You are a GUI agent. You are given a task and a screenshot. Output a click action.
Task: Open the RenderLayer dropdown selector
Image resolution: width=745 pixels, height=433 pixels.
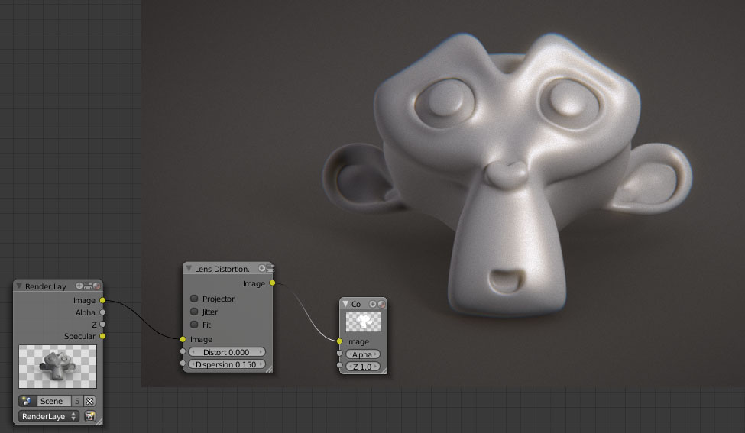[48, 416]
